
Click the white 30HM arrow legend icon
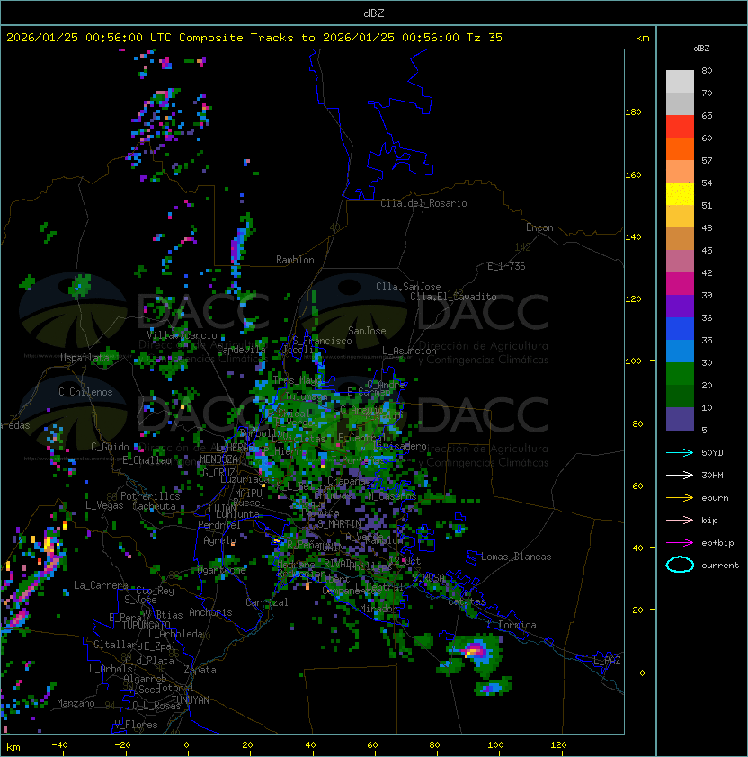680,475
